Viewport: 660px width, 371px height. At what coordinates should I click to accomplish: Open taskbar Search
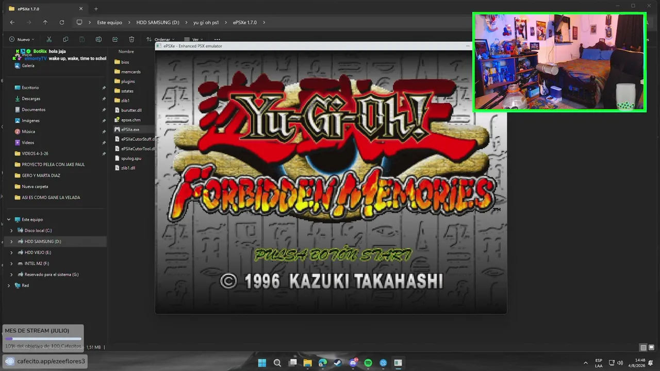click(x=277, y=363)
